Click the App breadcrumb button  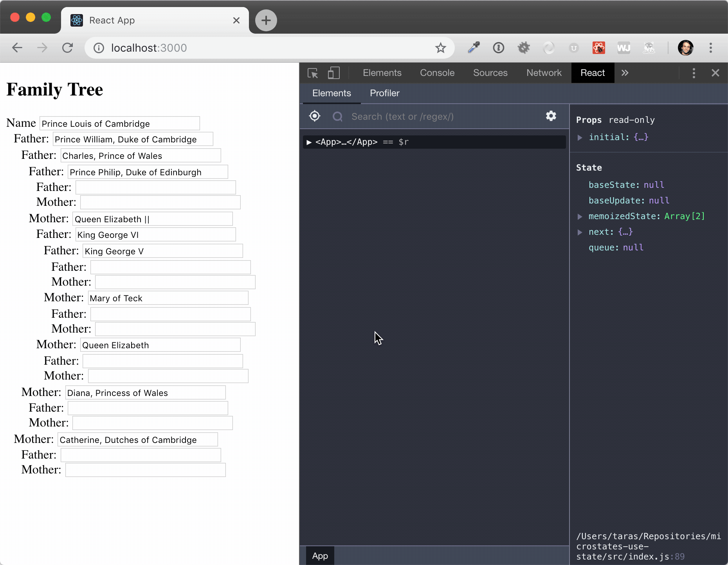point(320,556)
